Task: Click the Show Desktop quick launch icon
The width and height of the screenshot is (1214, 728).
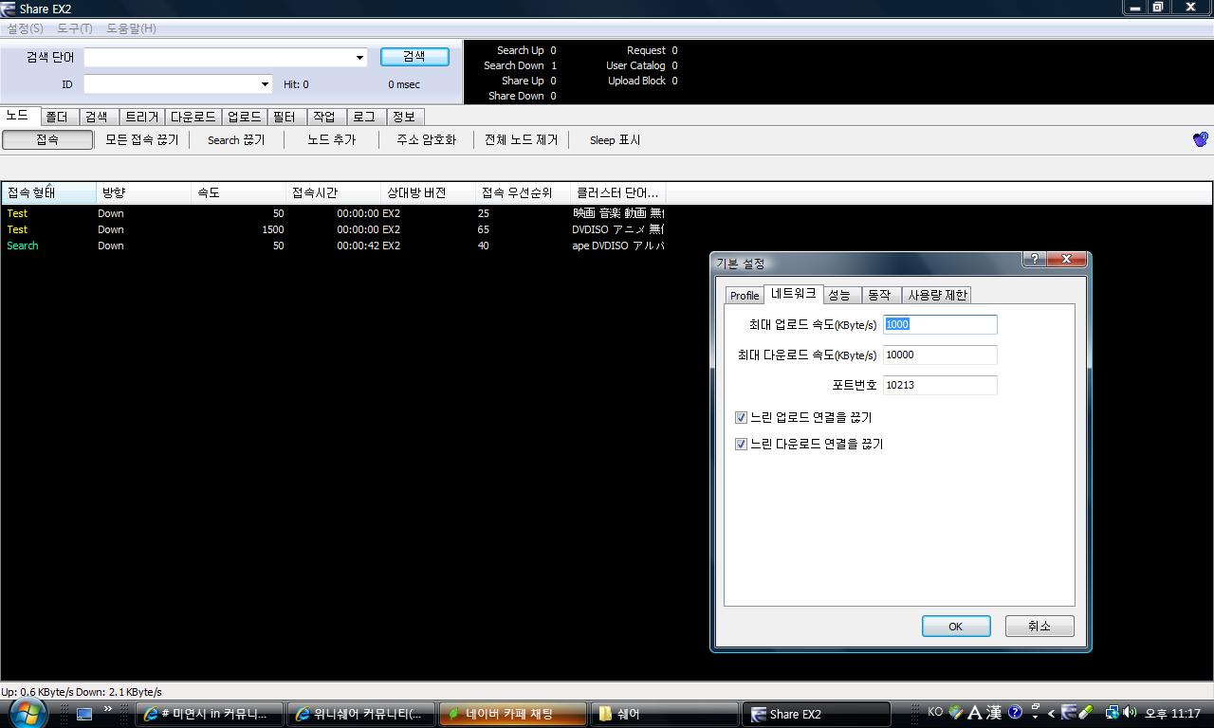Action: [84, 714]
